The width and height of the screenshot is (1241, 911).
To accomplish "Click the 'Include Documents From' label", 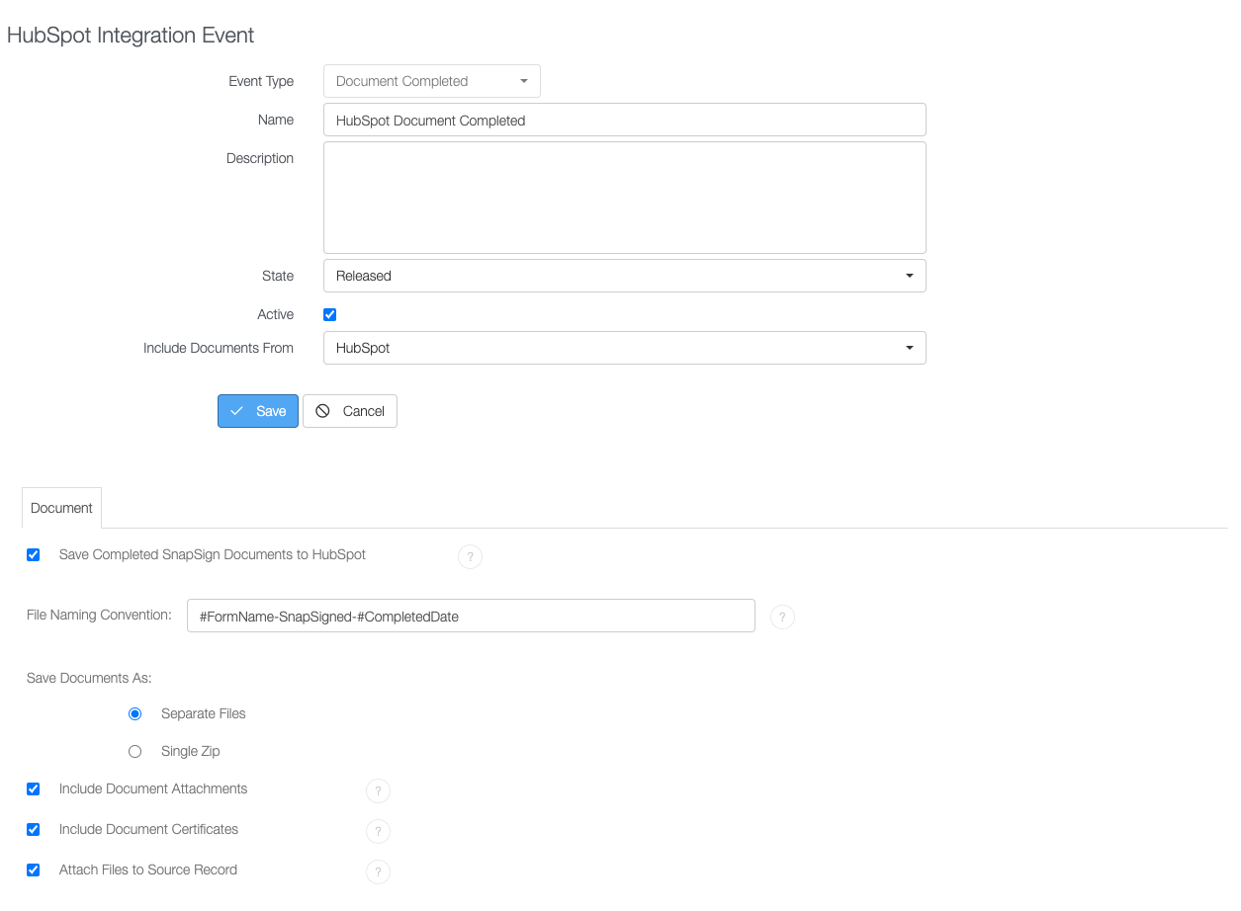I will [219, 348].
